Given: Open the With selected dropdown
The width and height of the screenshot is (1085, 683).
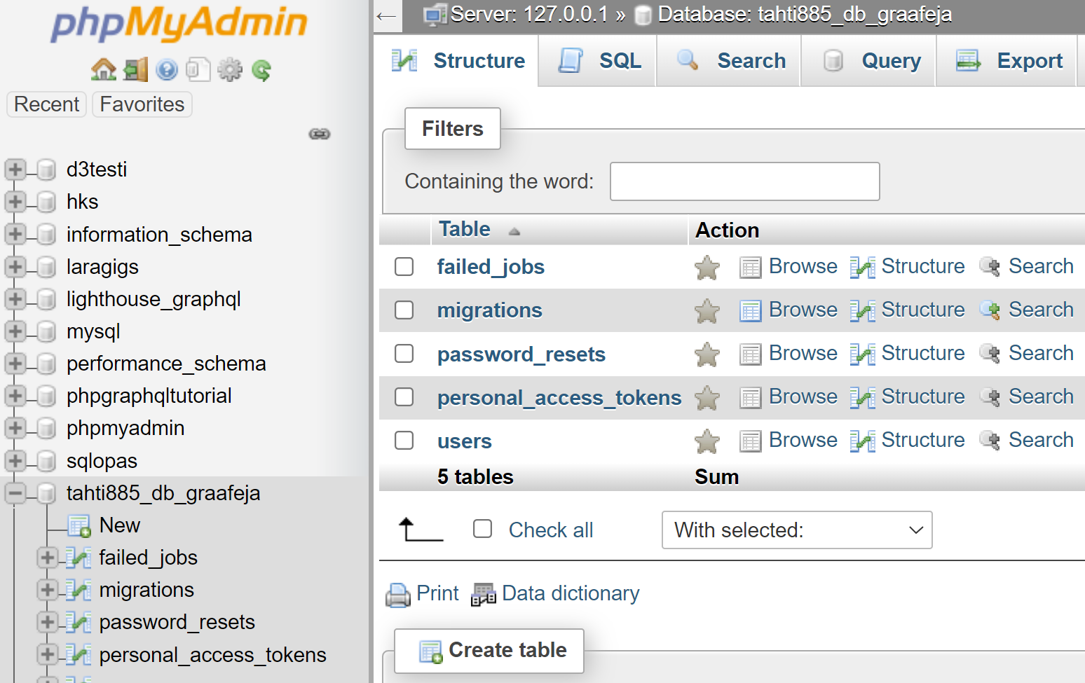Looking at the screenshot, I should click(797, 530).
